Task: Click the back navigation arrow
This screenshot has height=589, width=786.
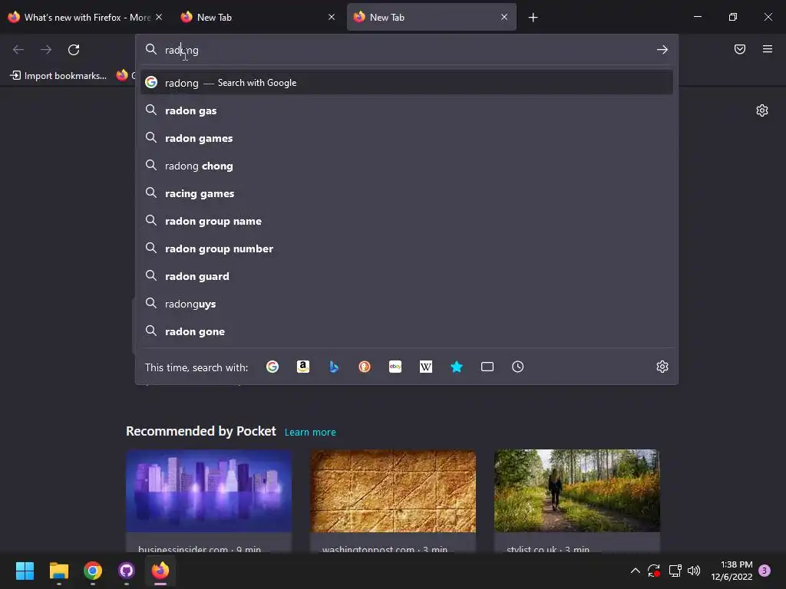Action: pos(18,50)
